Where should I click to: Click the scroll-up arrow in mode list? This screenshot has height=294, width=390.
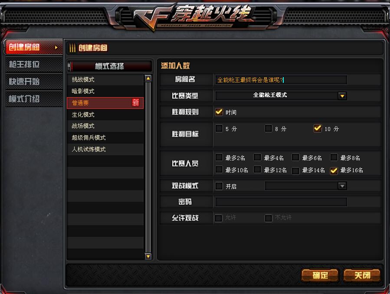pos(148,78)
